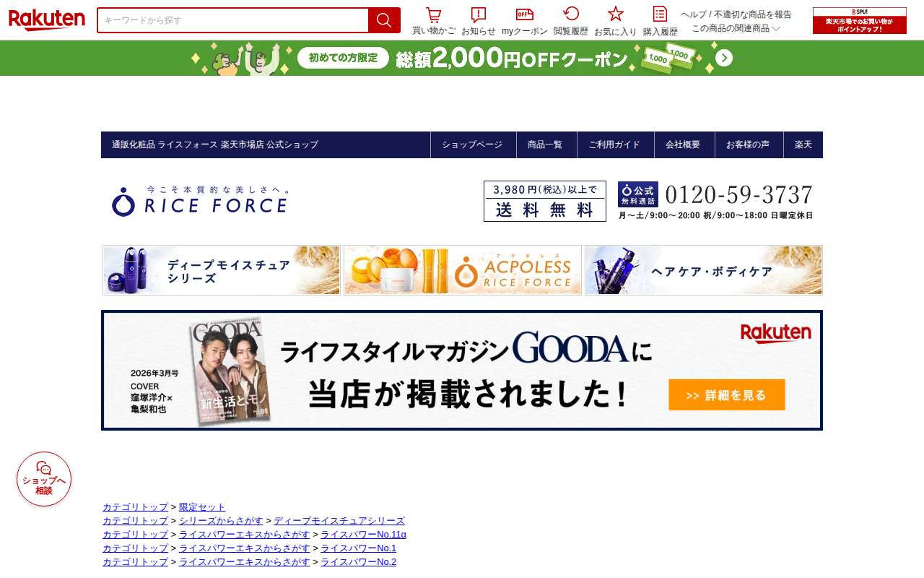This screenshot has width=924, height=578.
Task: Click カテゴリトップ in the ライスパワーNo.11α row
Action: click(x=135, y=535)
